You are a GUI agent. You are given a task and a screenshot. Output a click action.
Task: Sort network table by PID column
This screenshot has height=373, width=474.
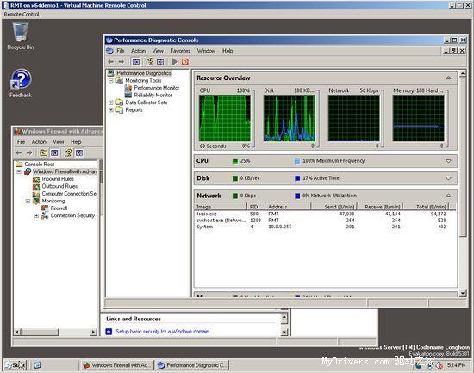(x=256, y=207)
